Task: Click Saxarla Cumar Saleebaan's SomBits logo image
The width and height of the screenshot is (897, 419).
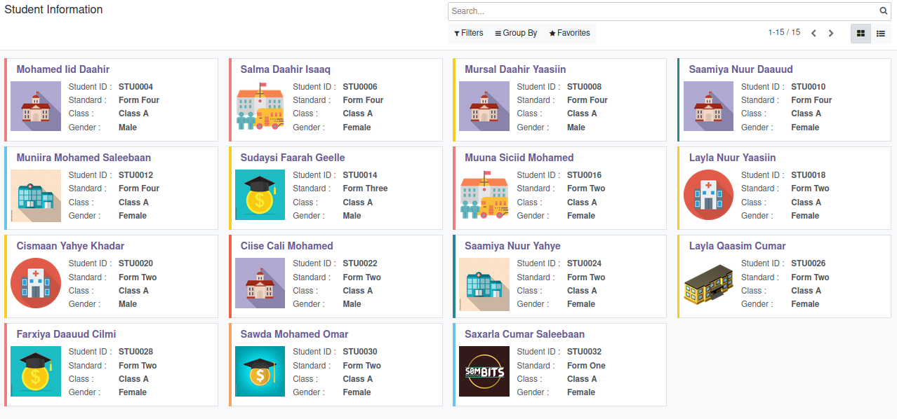Action: coord(484,371)
